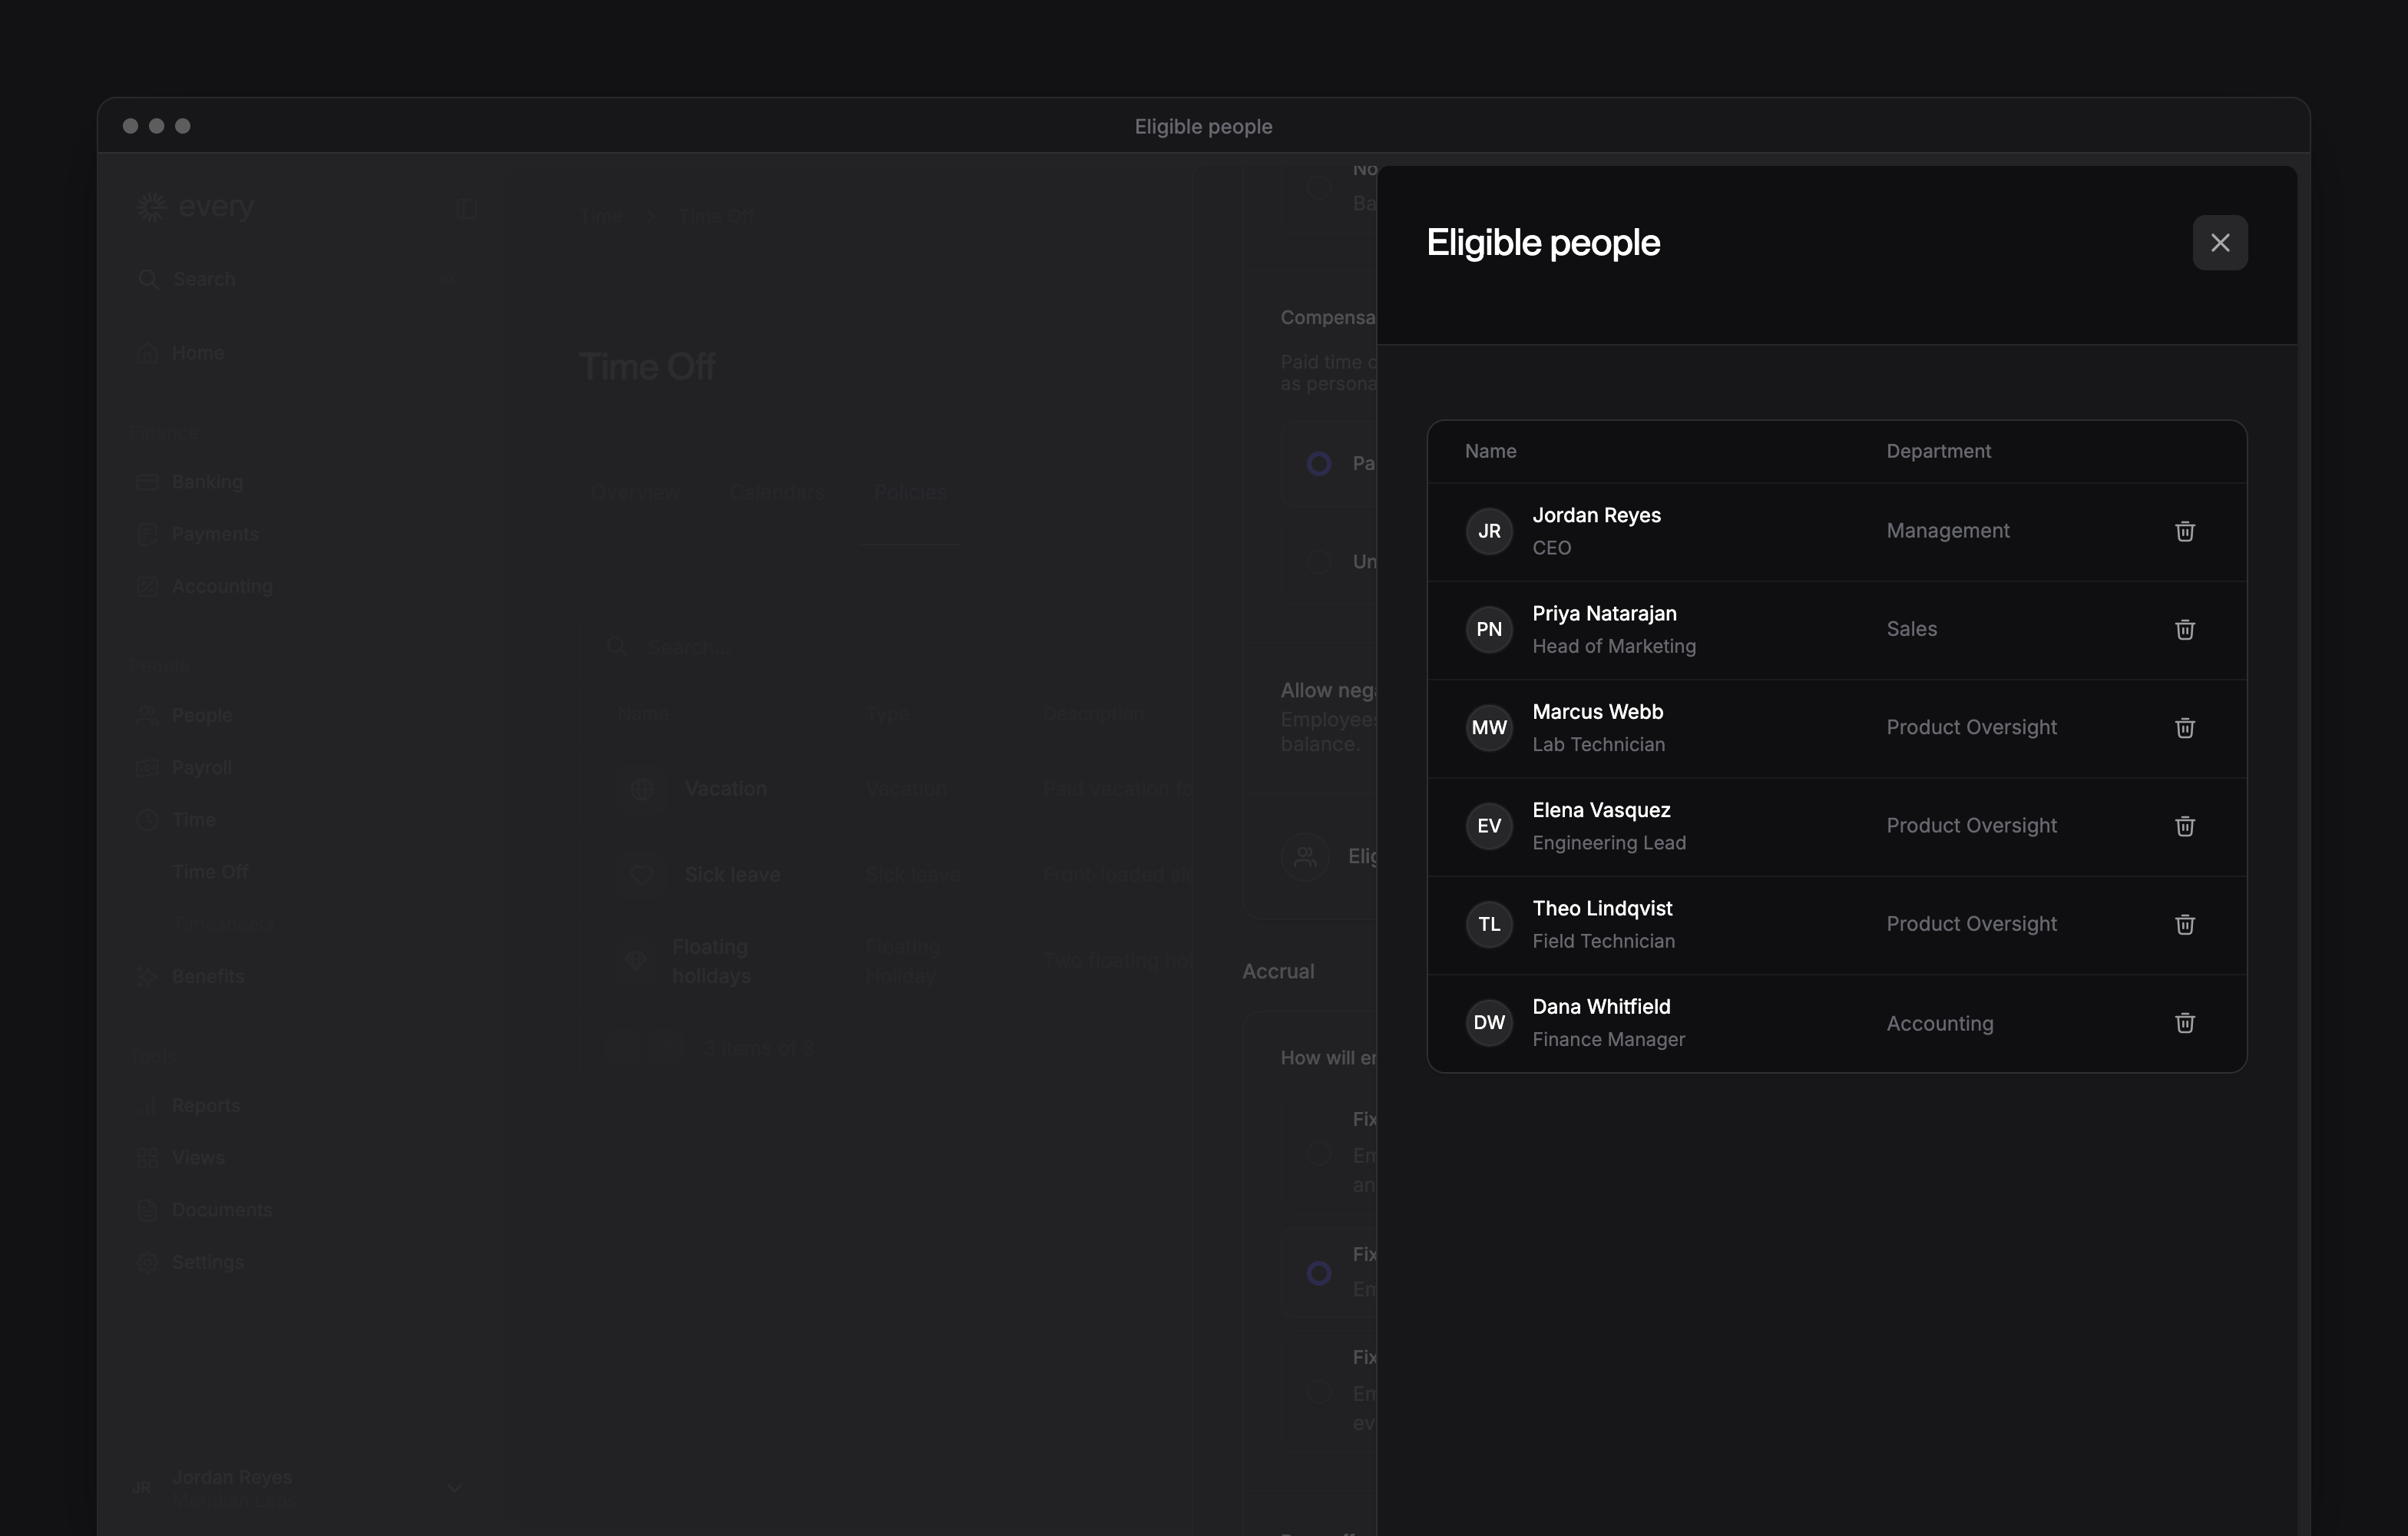
Task: Click the Head of Marketing title
Action: coord(1614,646)
